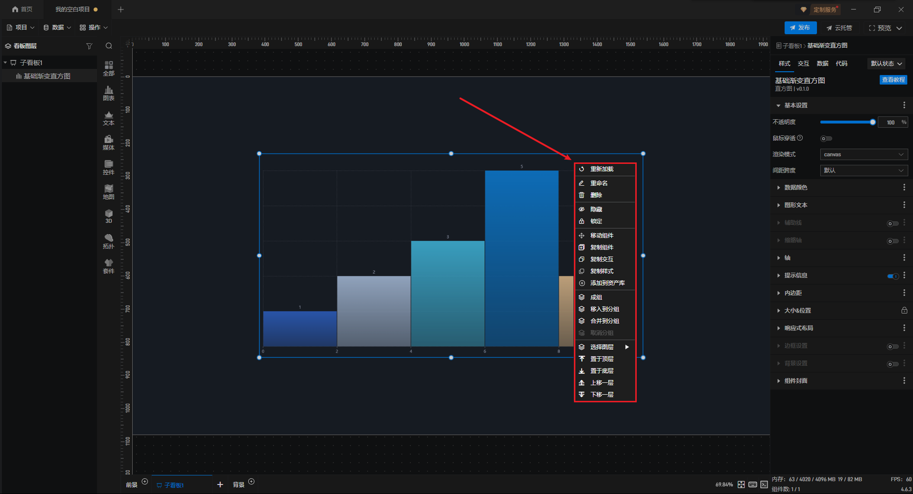Screen dimensions: 913x494
Task: Expand the 数据颜色 section
Action: click(778, 188)
